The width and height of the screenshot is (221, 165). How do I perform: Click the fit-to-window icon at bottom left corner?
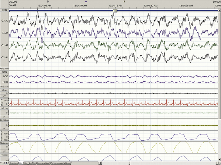[1, 163]
